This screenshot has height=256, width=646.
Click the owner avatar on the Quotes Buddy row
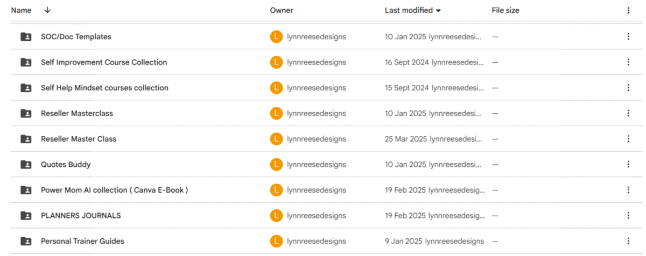click(x=276, y=164)
